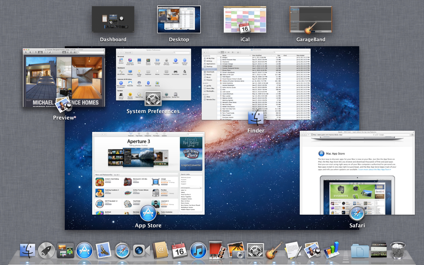Switch to the iCal full-screen space
Screen dimensions: 424x265
pyautogui.click(x=245, y=19)
